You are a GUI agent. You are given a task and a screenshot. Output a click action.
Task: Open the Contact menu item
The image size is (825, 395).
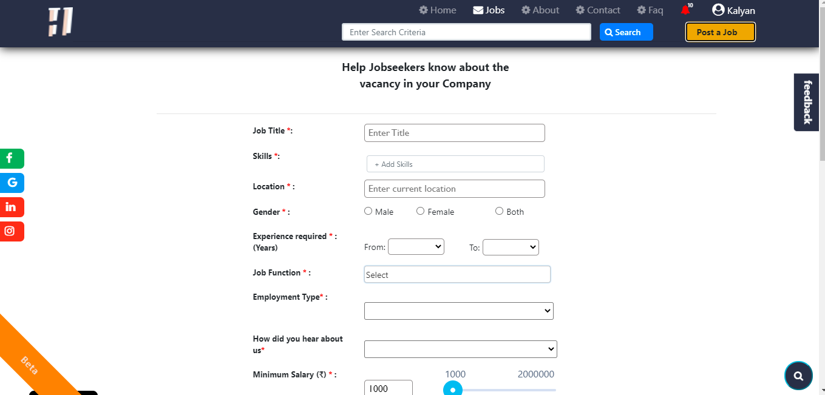[x=597, y=10]
